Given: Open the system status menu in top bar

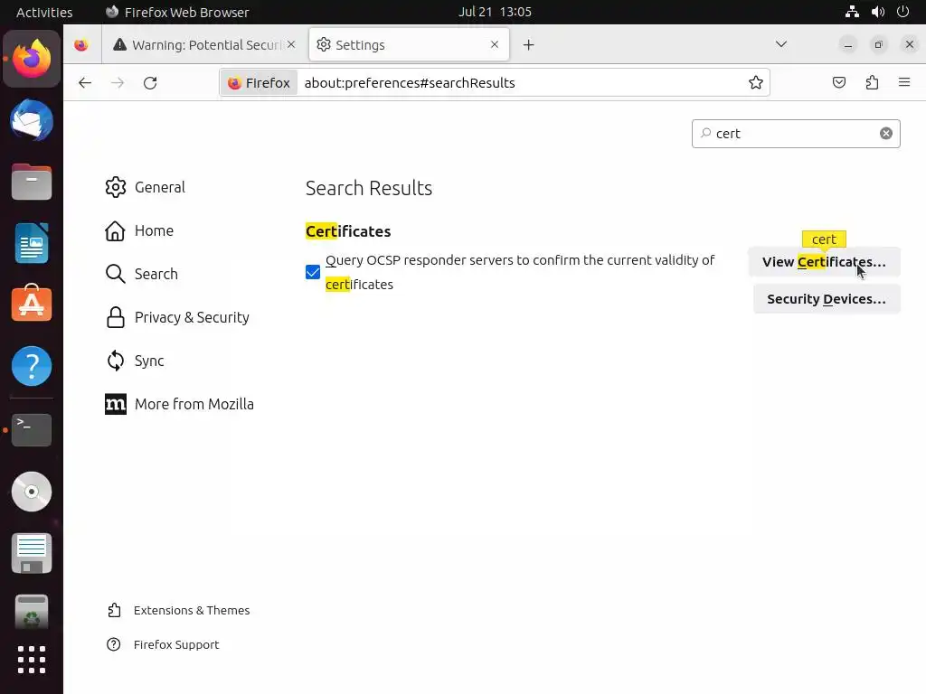Looking at the screenshot, I should click(x=877, y=12).
